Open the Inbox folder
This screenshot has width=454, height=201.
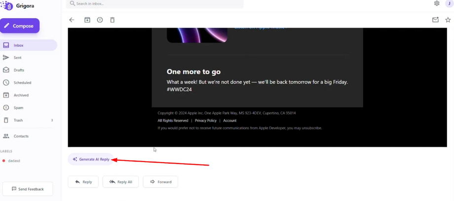(29, 45)
